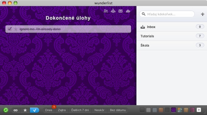Click the print list icon
The height and width of the screenshot is (115, 207).
(x=113, y=11)
